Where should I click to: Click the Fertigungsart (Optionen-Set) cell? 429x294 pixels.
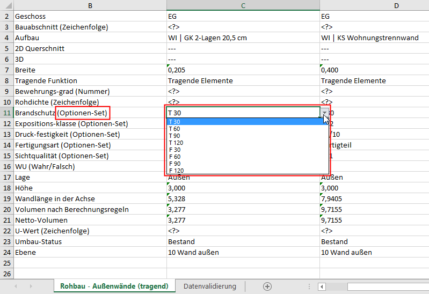point(90,145)
